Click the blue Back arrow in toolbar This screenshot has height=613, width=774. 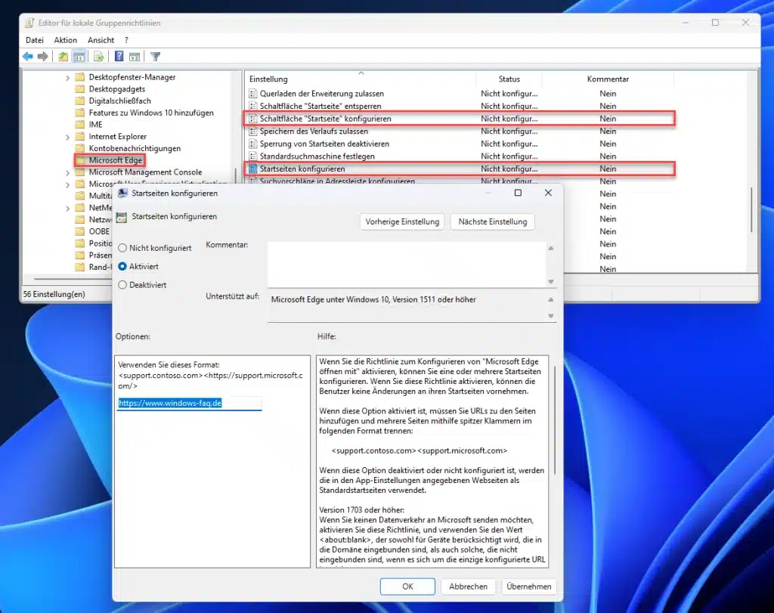click(28, 57)
